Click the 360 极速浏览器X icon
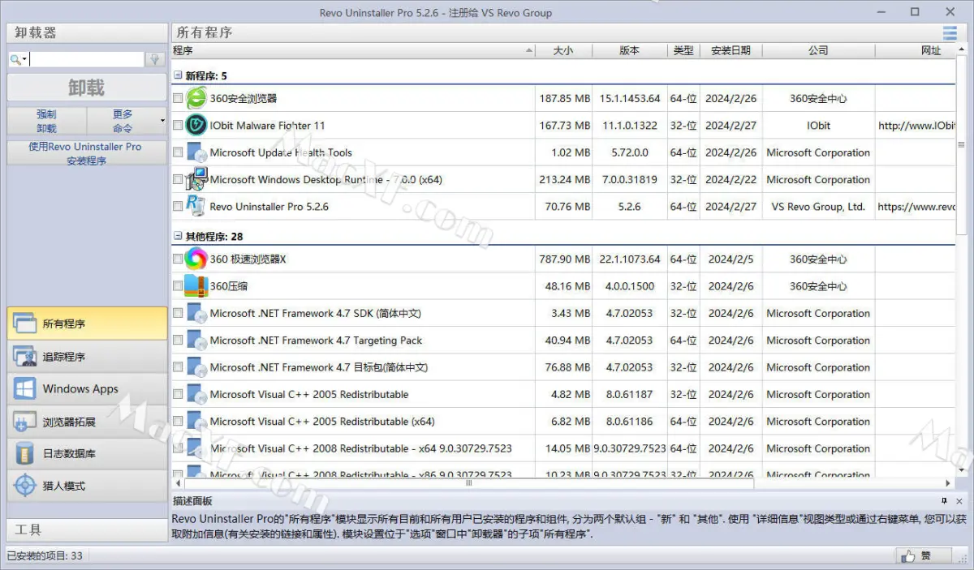 pyautogui.click(x=196, y=259)
